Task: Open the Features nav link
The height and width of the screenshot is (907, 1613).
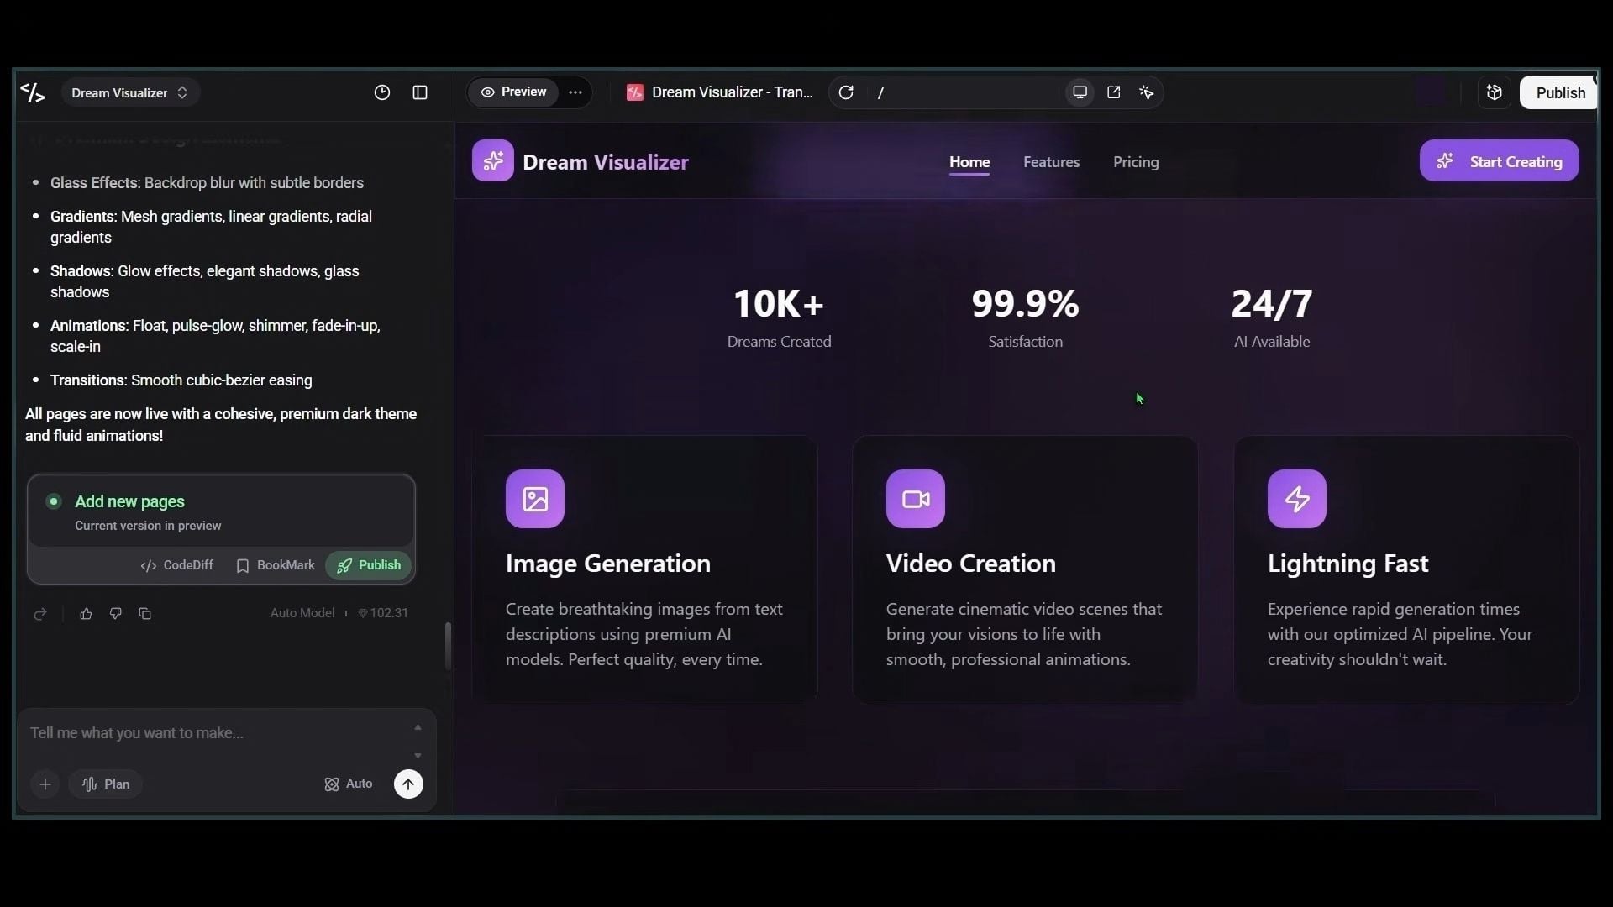Action: point(1051,162)
